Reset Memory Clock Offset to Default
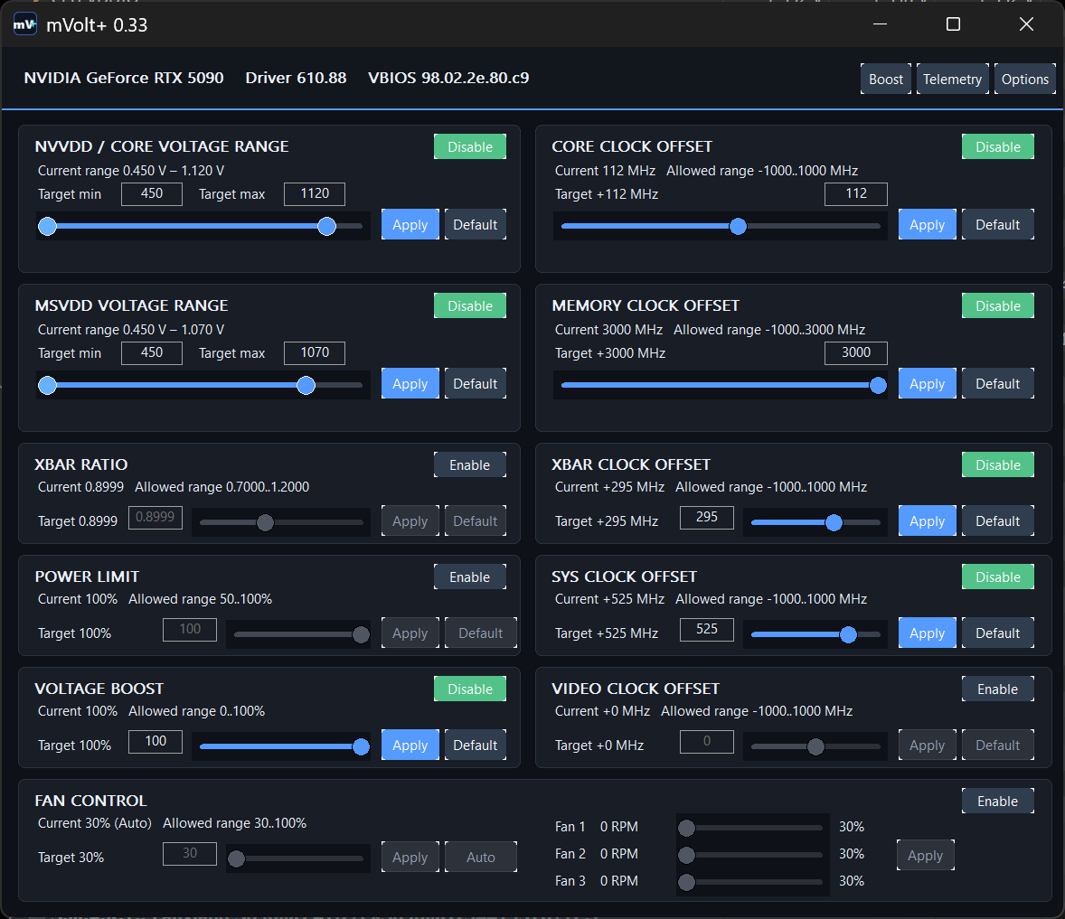1065x919 pixels. click(x=998, y=383)
